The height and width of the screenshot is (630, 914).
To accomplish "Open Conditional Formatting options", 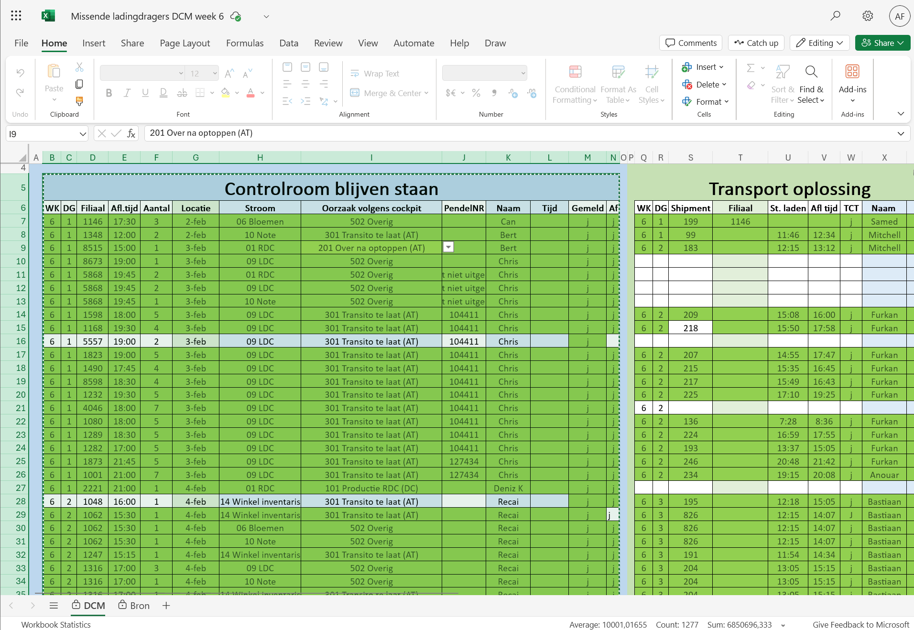I will [574, 85].
